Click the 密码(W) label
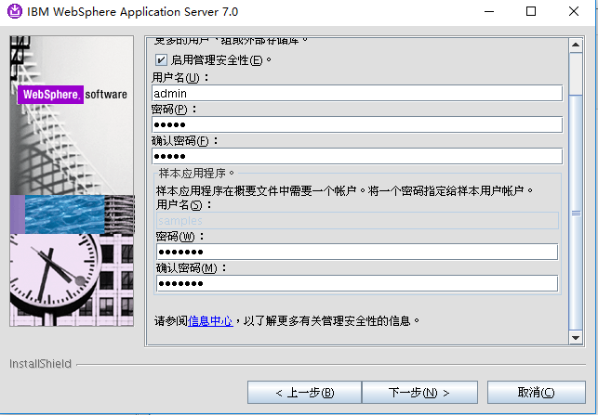Screen dimensions: 598x415 click(180, 237)
